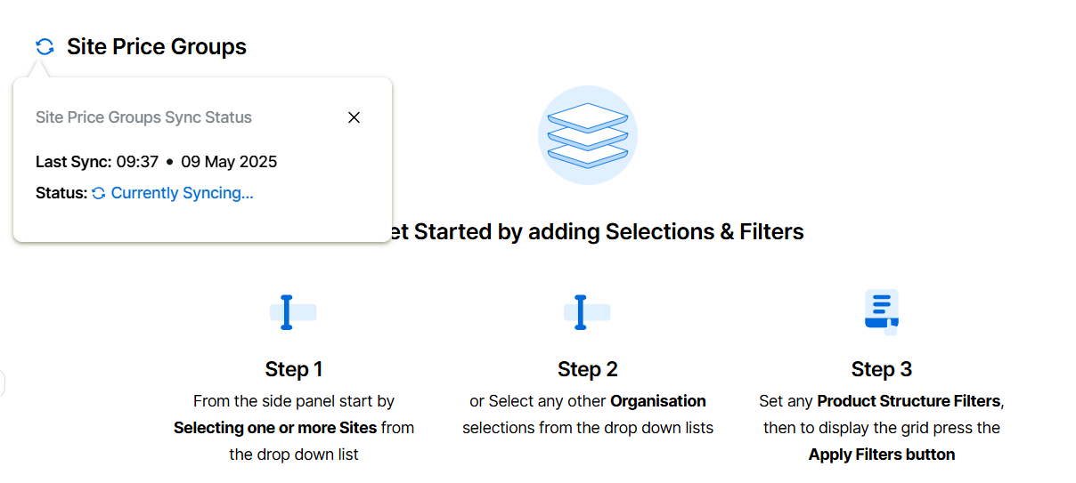The height and width of the screenshot is (483, 1076).
Task: Click the icon above Step 2
Action: [586, 312]
